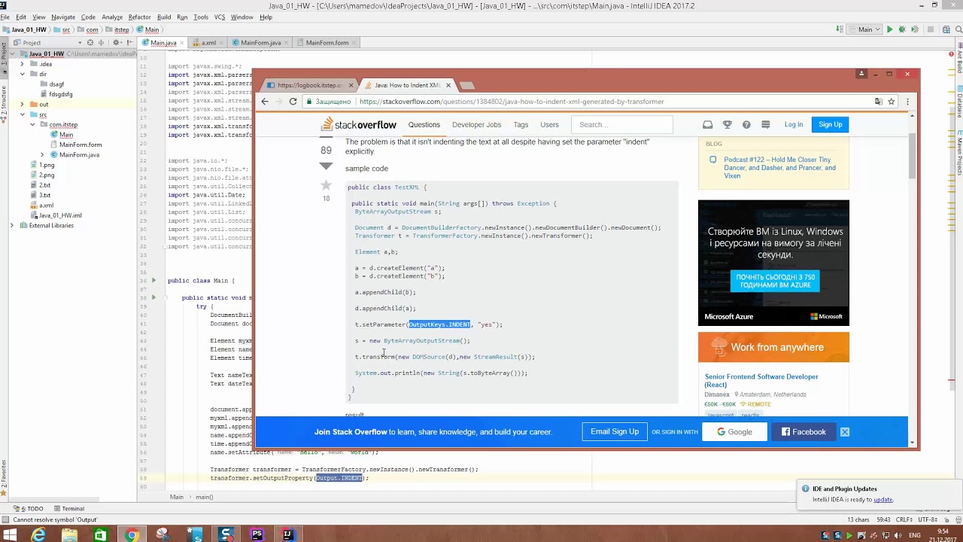The image size is (963, 542).
Task: Switch to the logbook.itstep Chrome tab
Action: click(x=309, y=85)
